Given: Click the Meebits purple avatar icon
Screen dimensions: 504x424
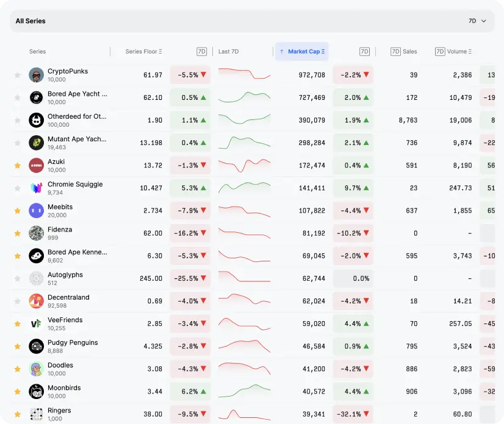Looking at the screenshot, I should (36, 210).
